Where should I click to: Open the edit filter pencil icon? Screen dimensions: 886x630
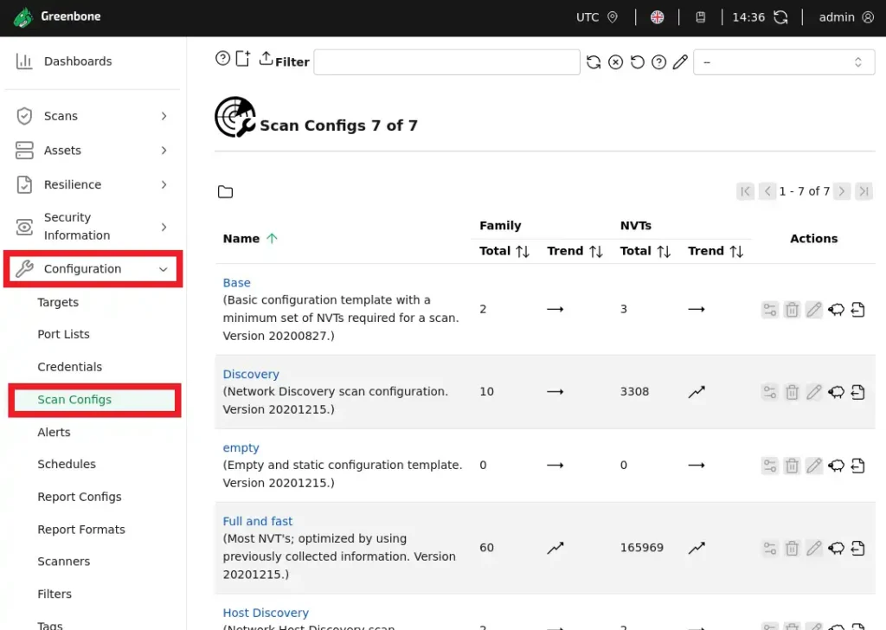[681, 62]
